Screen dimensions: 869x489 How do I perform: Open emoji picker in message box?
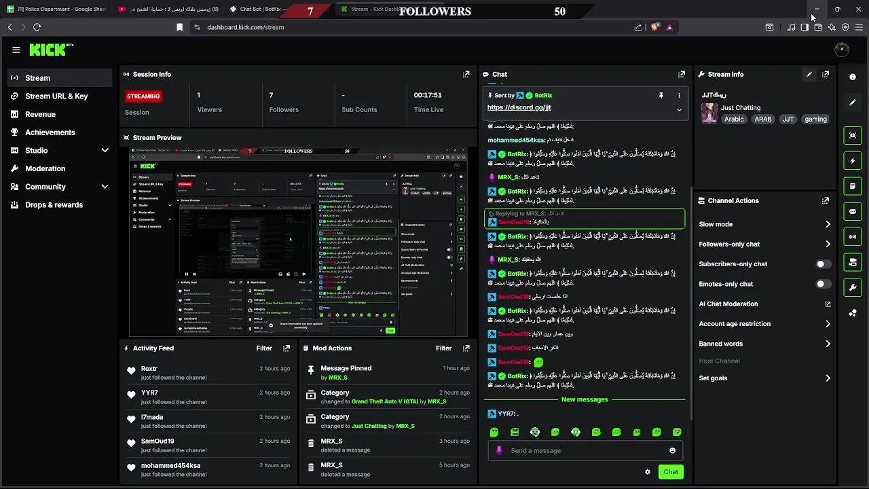coord(672,450)
